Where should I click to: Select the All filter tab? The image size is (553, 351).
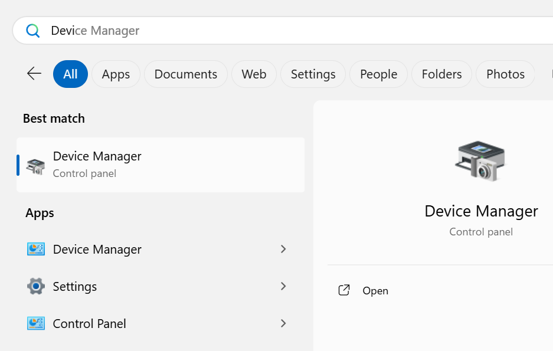(x=70, y=74)
